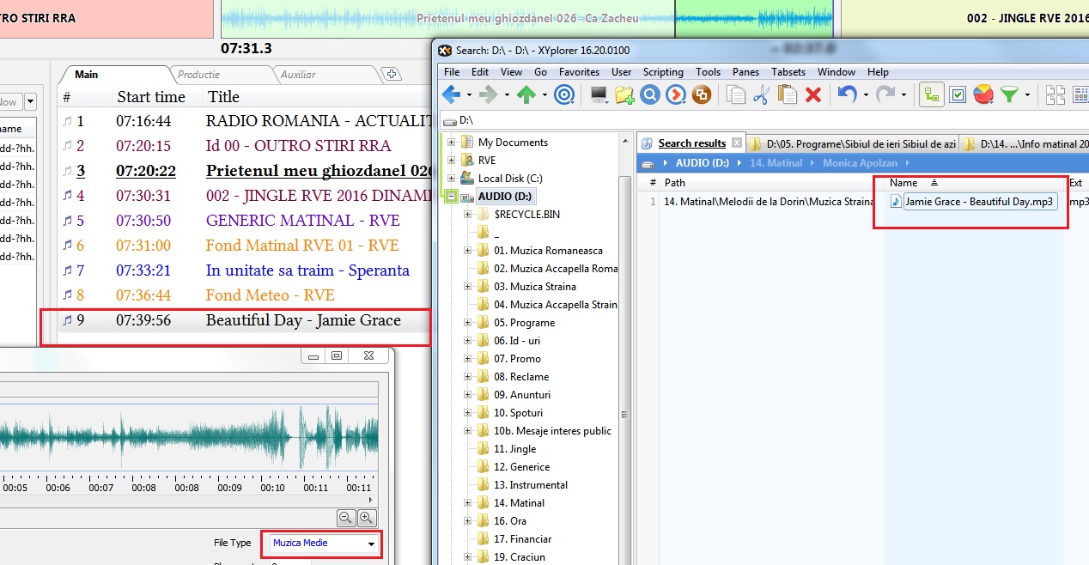This screenshot has height=565, width=1089.
Task: Switch to the Productie playlist tab
Action: click(199, 75)
